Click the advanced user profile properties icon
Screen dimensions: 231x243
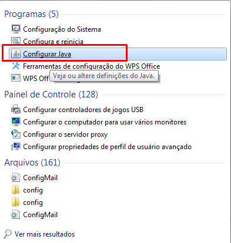click(x=16, y=146)
